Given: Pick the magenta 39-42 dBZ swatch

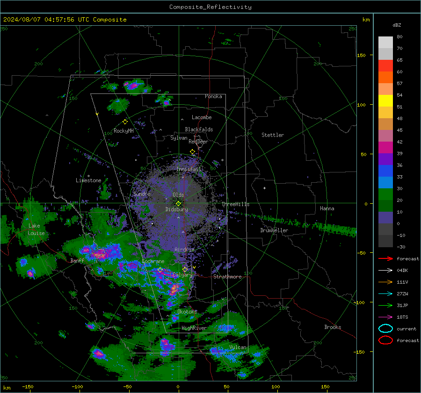Looking at the screenshot, I should (385, 148).
